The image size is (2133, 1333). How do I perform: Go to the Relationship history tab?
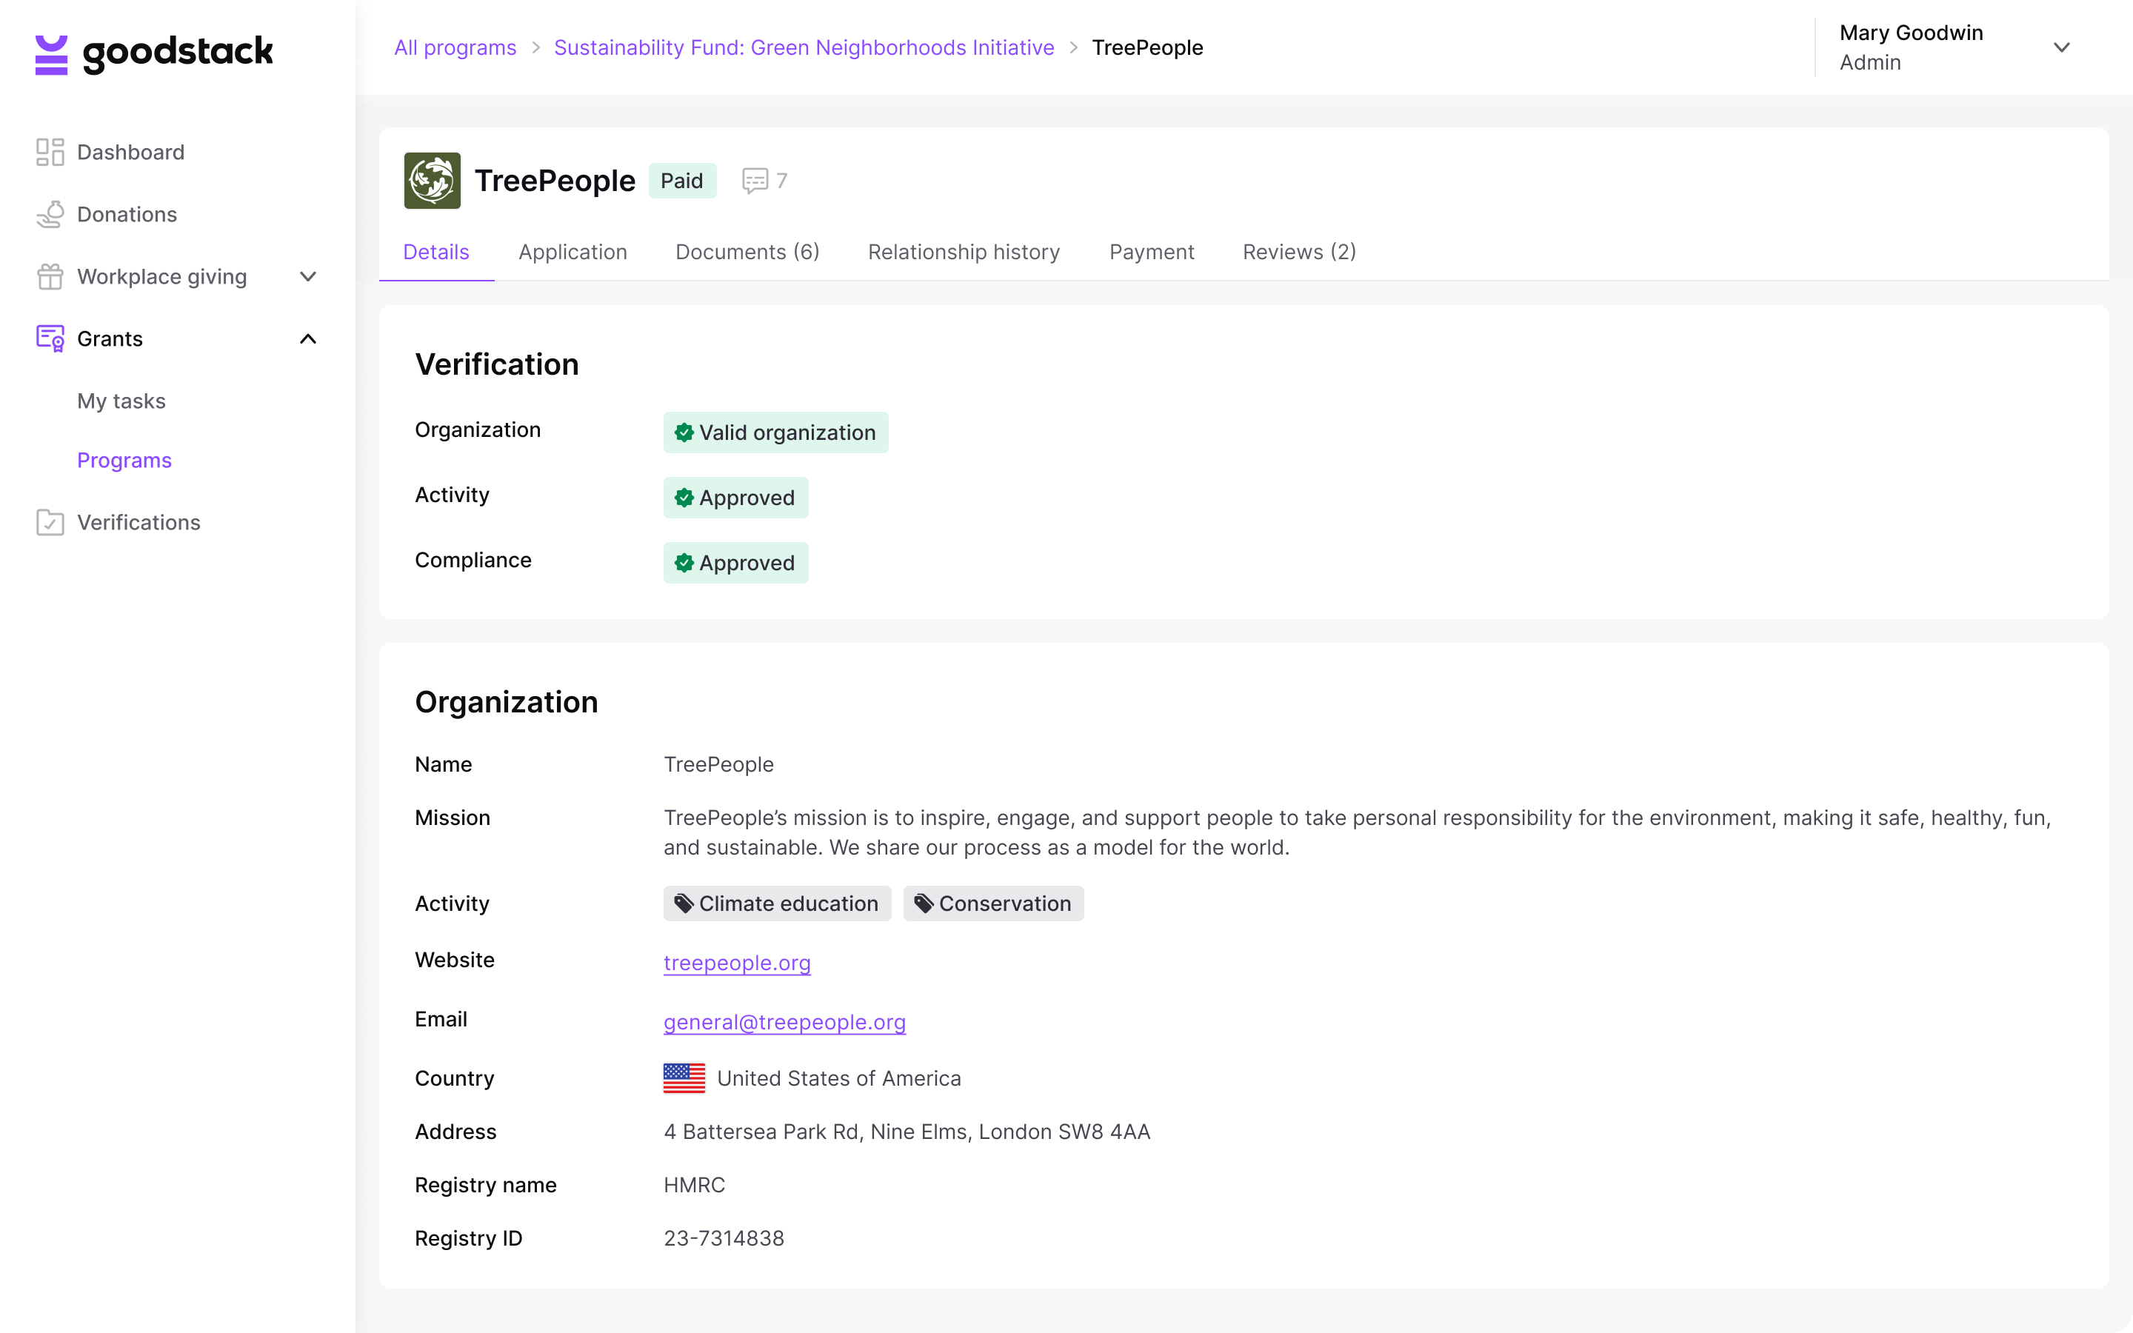click(x=964, y=252)
